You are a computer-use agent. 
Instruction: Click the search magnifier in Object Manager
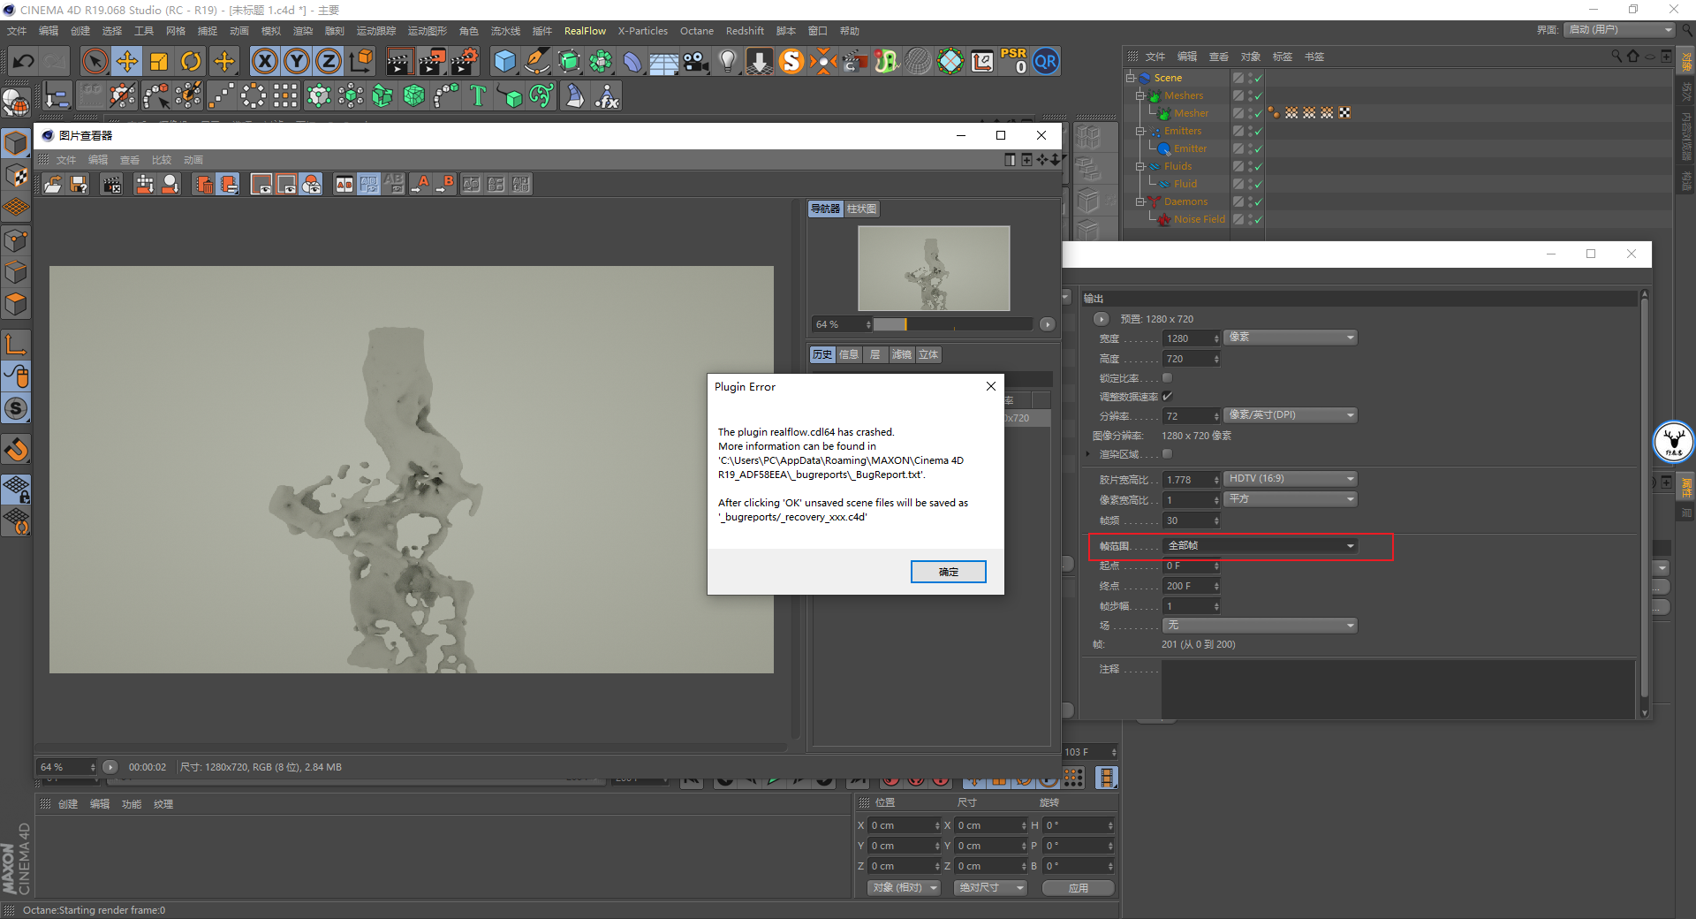coord(1616,57)
